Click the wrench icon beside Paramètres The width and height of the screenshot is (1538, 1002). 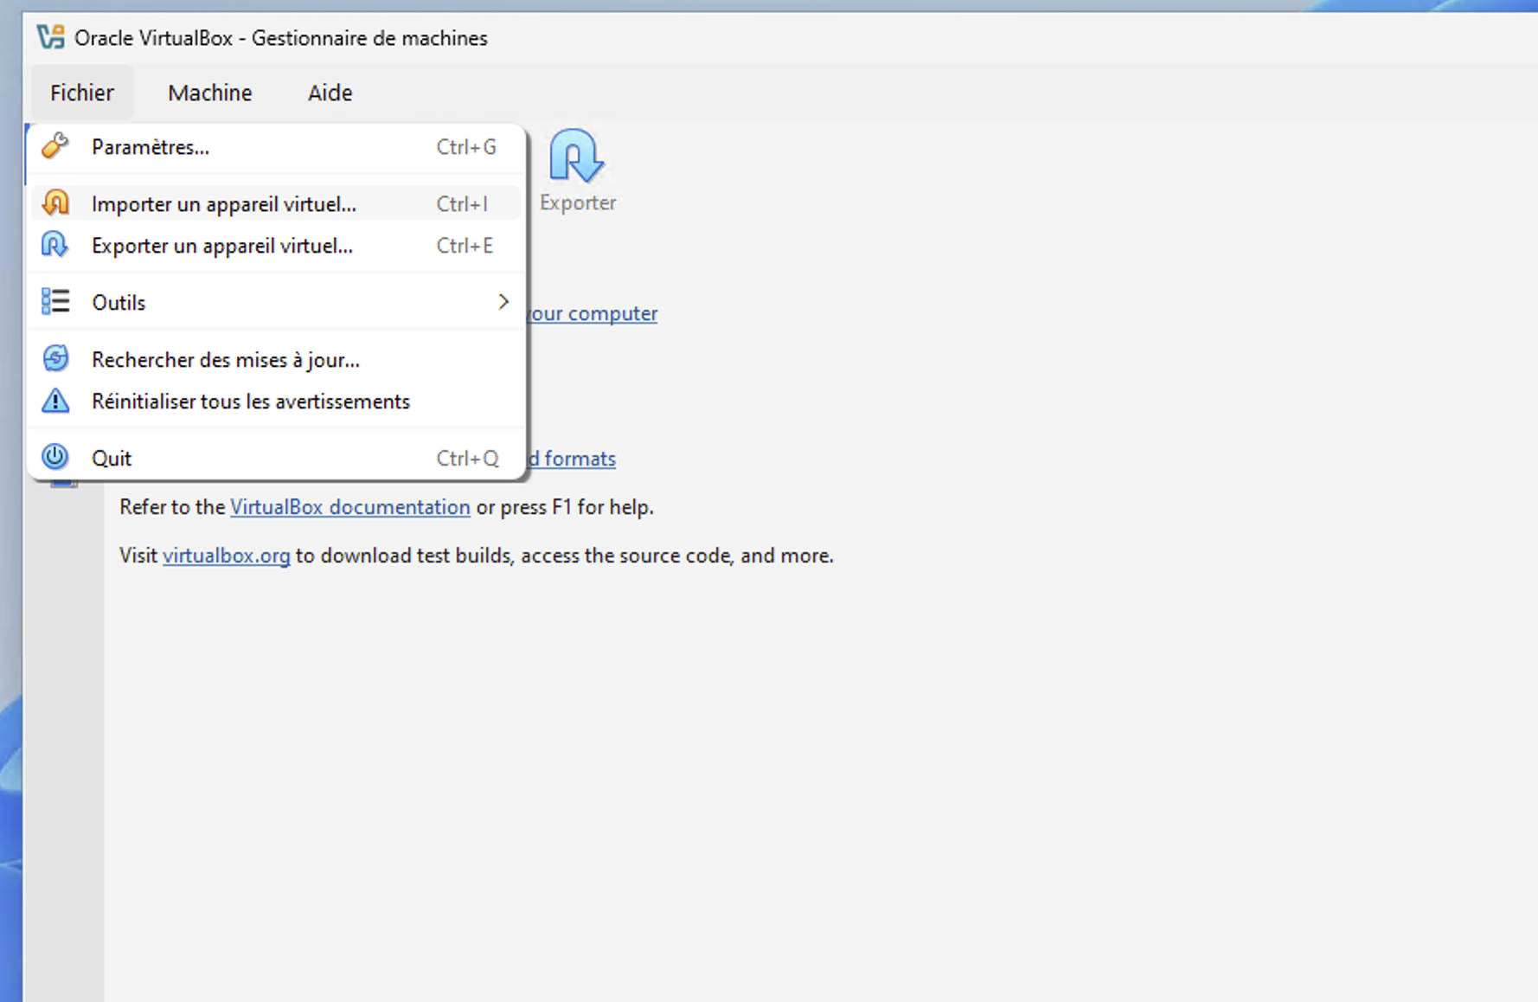[55, 146]
